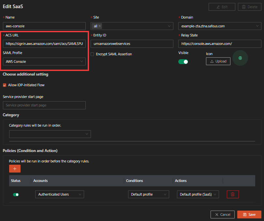The height and width of the screenshot is (221, 264).
Task: Enable Encrypt SAML Assertion checkbox
Action: [93, 54]
